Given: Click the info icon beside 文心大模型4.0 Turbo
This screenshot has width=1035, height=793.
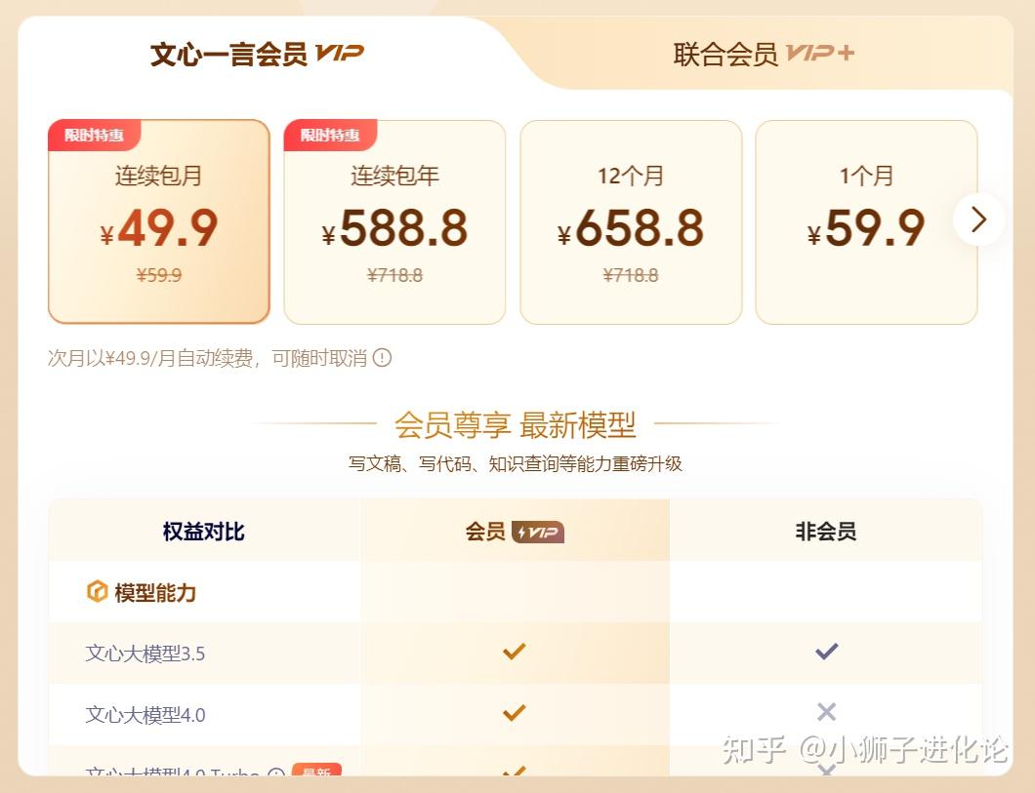Looking at the screenshot, I should [274, 773].
